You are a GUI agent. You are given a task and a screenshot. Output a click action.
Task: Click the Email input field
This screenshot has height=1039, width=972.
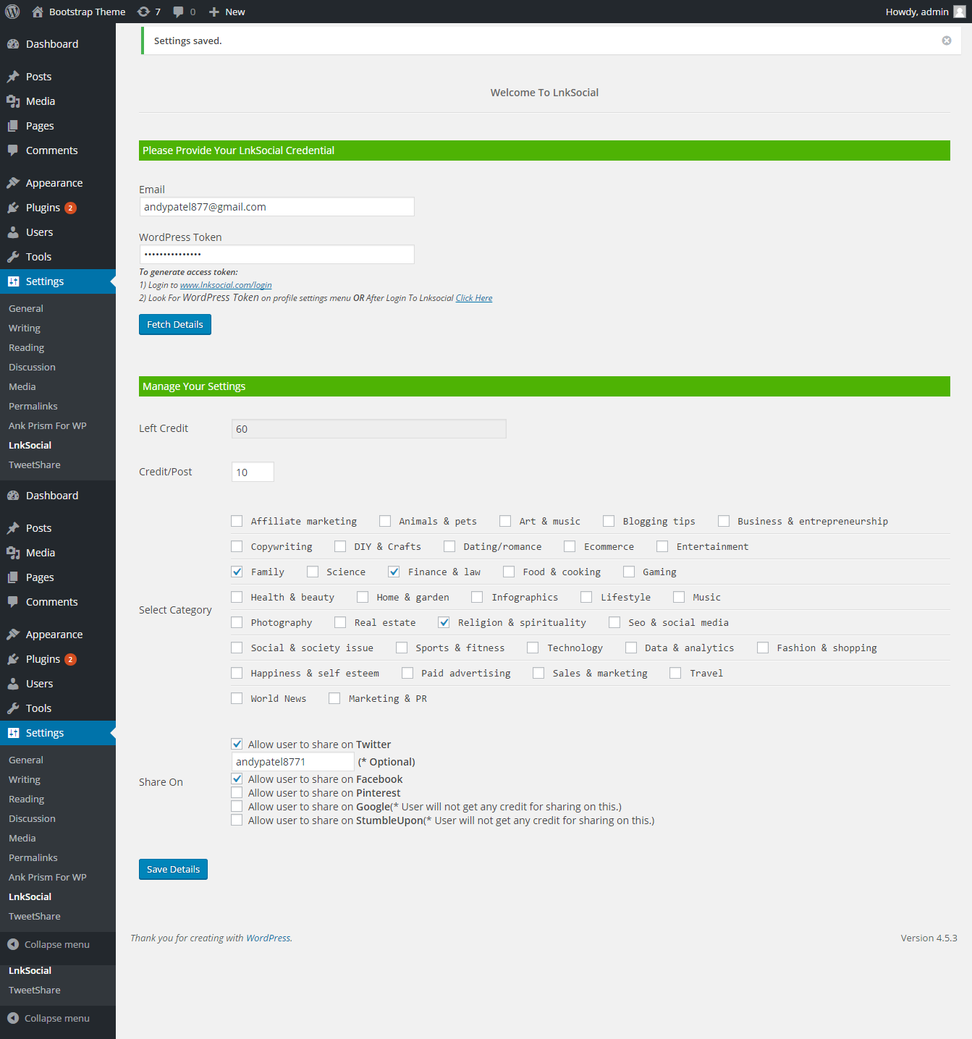pos(276,207)
